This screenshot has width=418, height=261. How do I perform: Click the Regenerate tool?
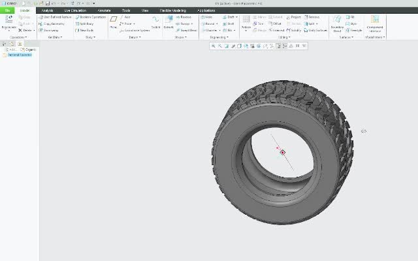[x=8, y=22]
